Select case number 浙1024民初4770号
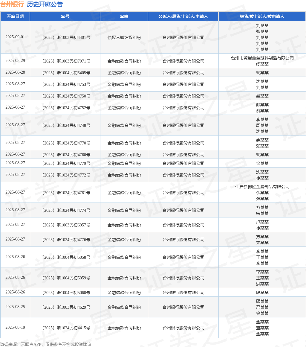Screen dimensions: 306x347 (66, 143)
